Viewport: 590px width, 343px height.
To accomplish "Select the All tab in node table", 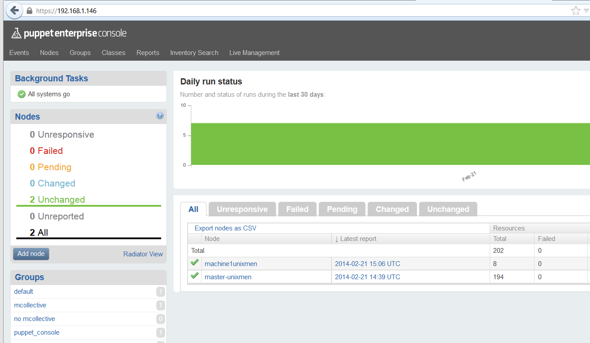I will point(194,209).
